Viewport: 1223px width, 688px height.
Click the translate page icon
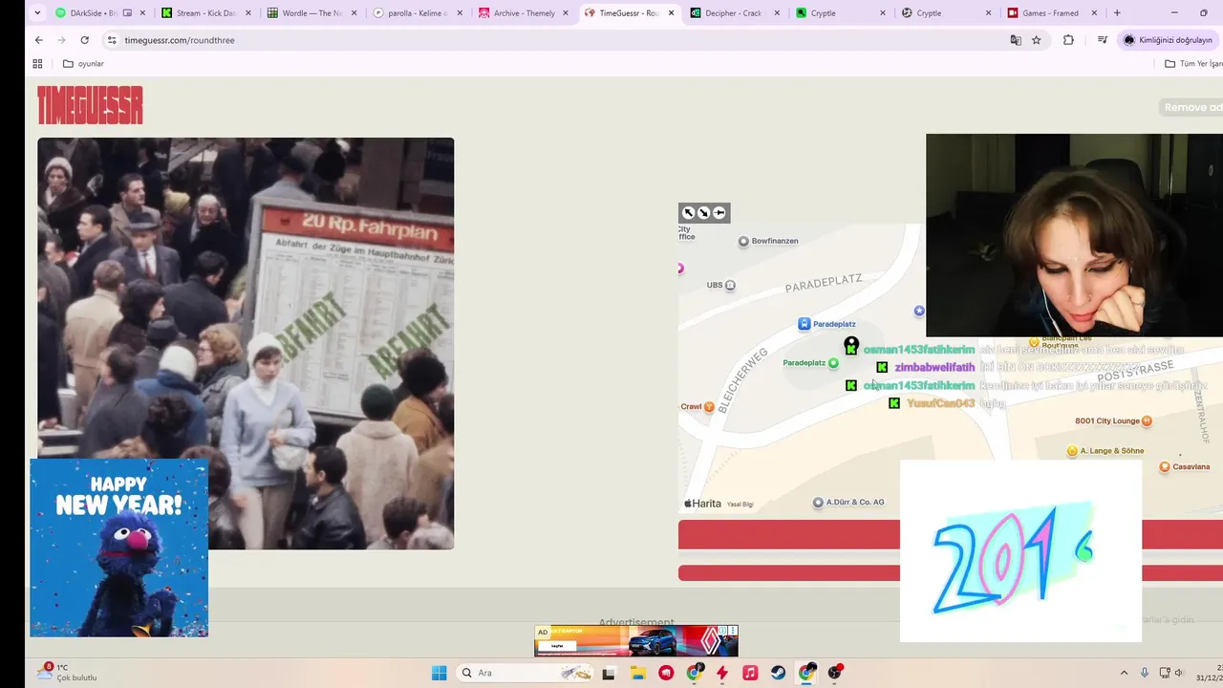(x=1016, y=40)
